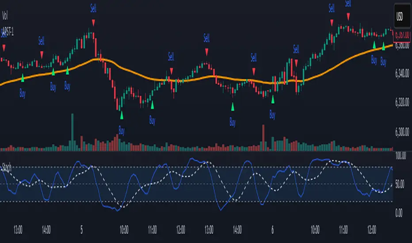Click the 6,300.00 price axis label

[x=402, y=131]
